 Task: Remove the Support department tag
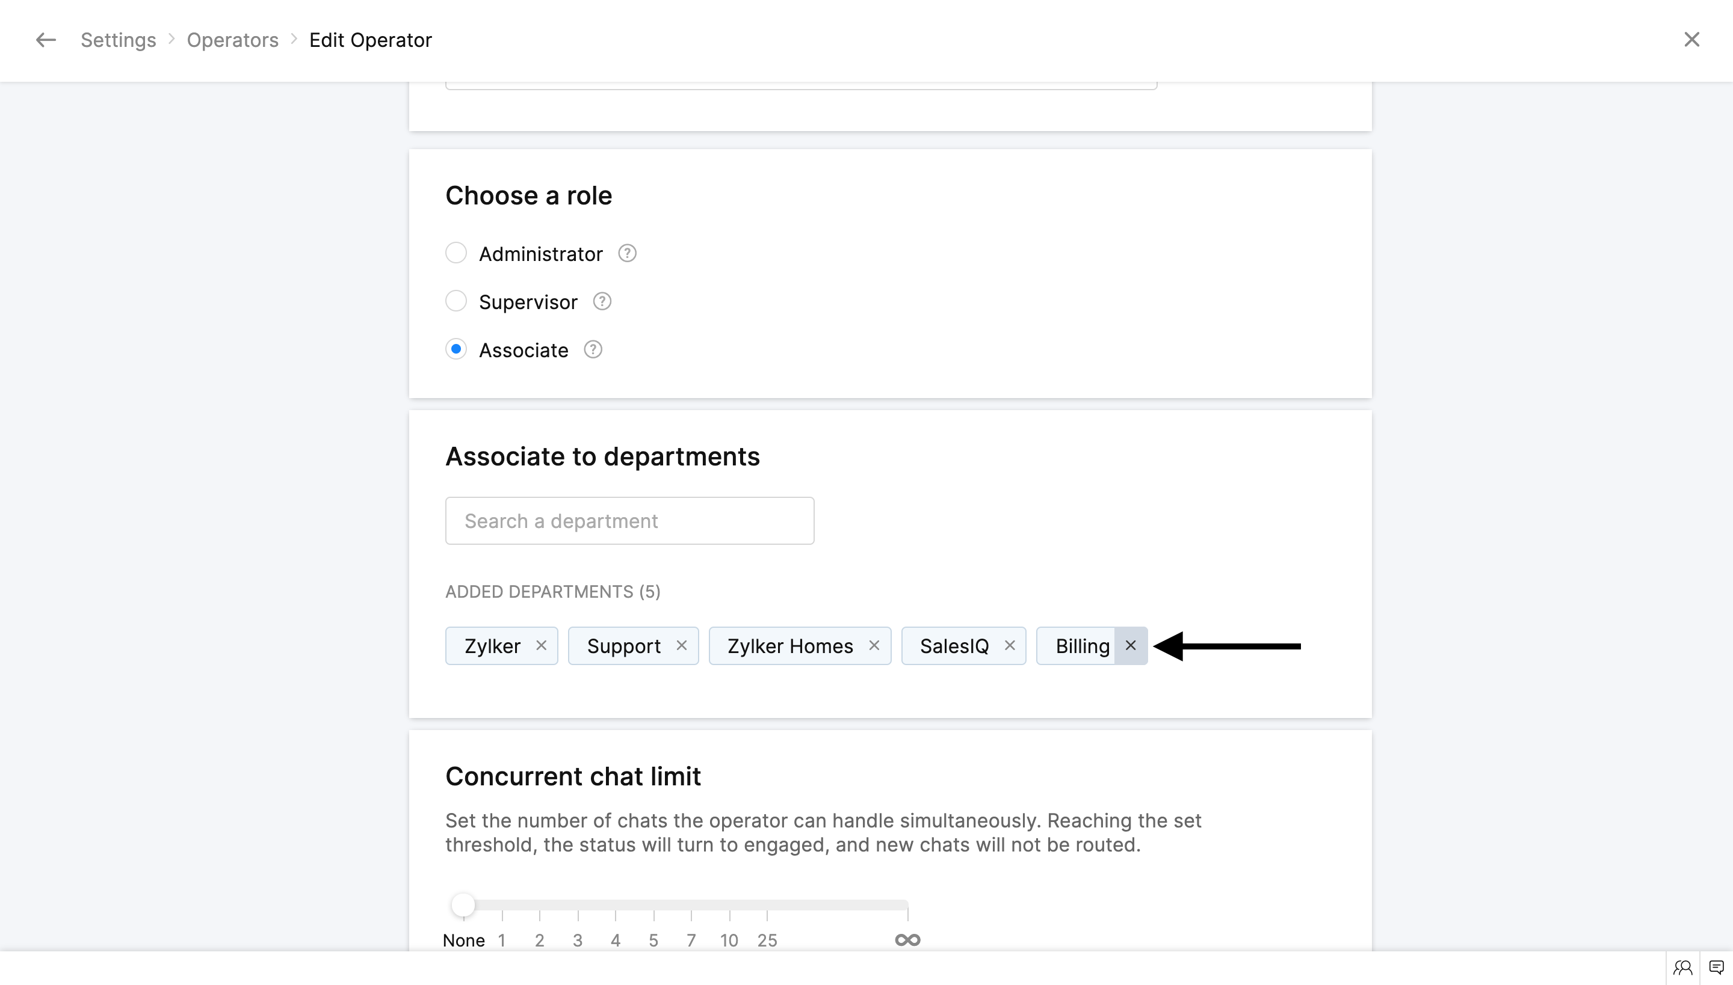click(682, 645)
